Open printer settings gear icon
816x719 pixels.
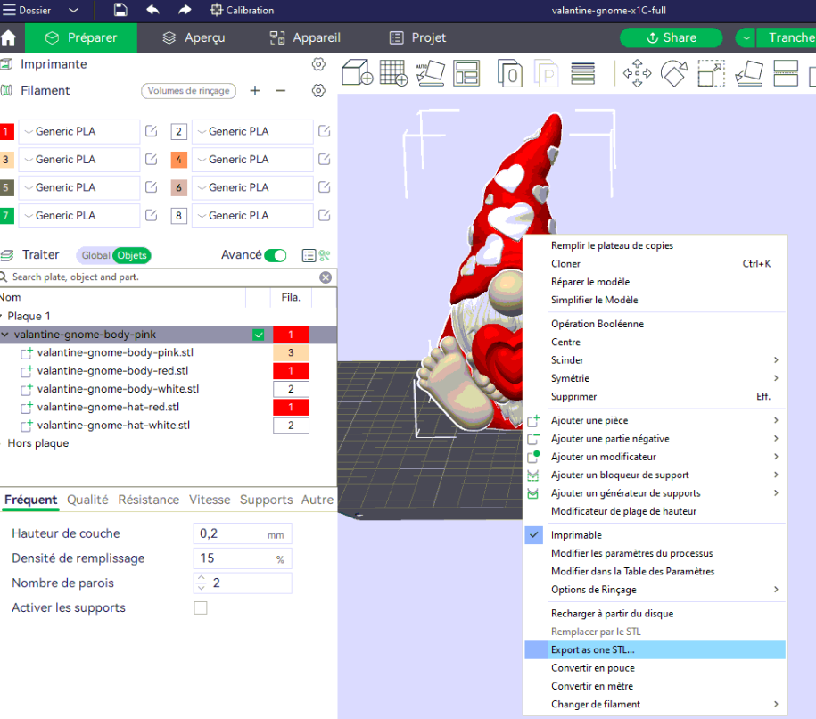click(x=318, y=64)
